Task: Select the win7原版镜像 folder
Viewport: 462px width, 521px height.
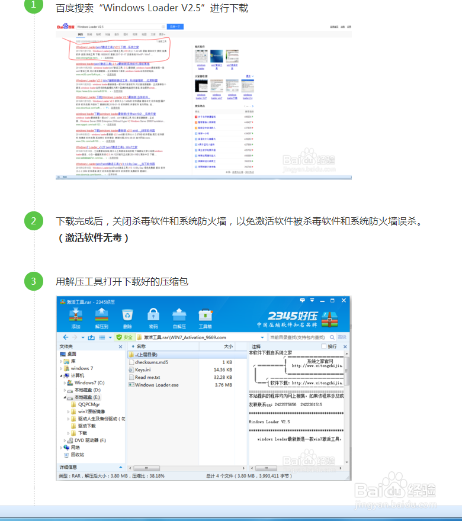Action: [x=88, y=411]
